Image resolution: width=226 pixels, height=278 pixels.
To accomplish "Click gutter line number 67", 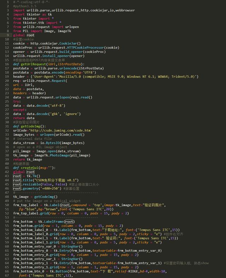I will pos(7,276).
